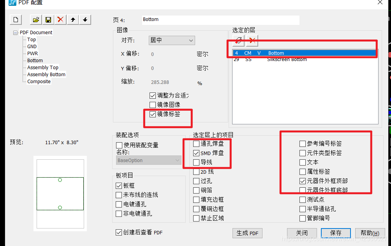Select the GND page in tree

(32, 47)
